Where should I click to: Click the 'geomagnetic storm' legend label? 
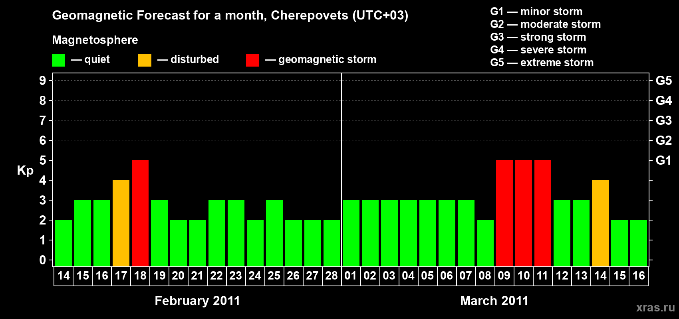click(328, 60)
